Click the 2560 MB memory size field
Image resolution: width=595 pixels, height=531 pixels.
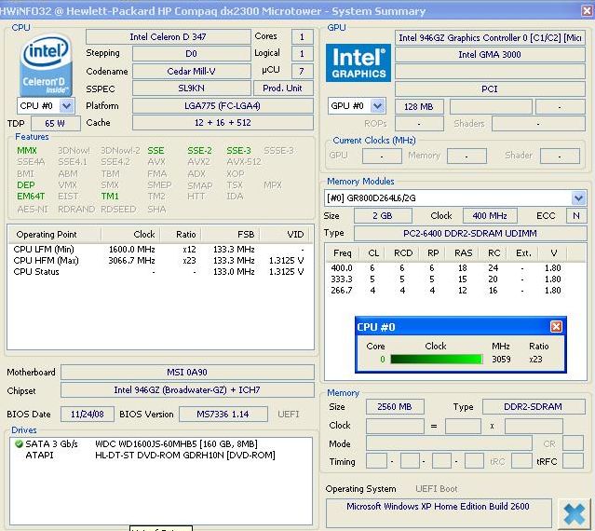(x=395, y=407)
